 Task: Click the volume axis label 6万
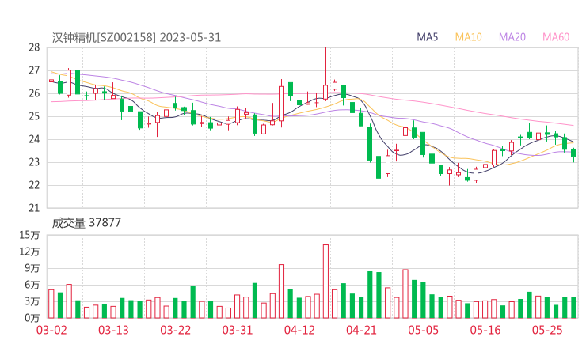32,285
